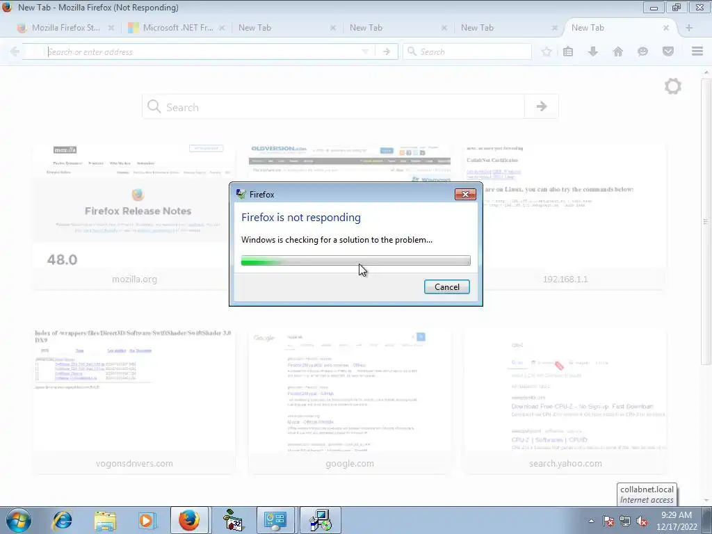Click the muted volume tray icon
This screenshot has height=534, width=712.
pos(642,521)
